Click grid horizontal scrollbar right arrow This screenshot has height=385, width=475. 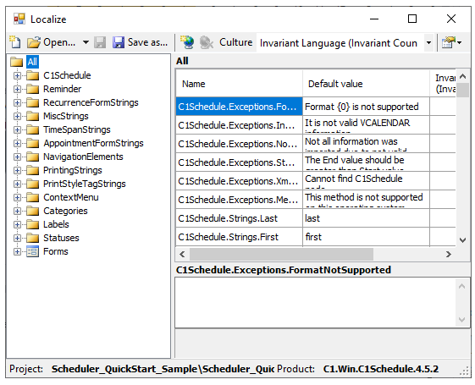coord(449,254)
